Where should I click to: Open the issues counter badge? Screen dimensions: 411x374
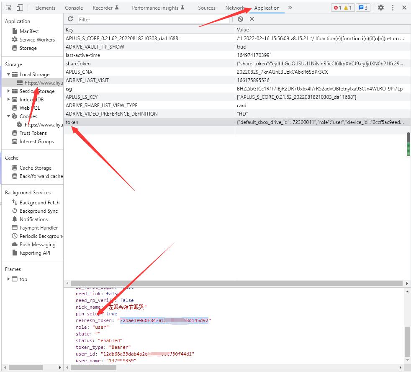pos(363,8)
